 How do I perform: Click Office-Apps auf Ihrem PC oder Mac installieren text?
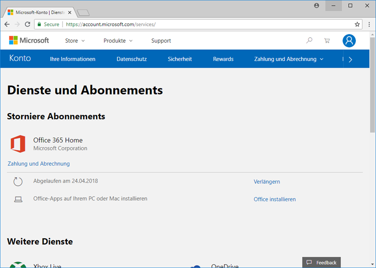pyautogui.click(x=90, y=199)
